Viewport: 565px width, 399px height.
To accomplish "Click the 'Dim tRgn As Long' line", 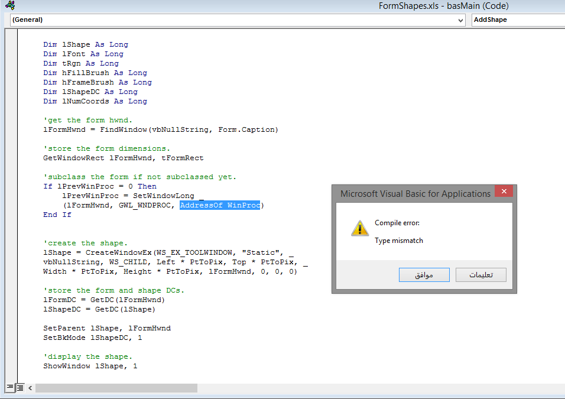I will (81, 63).
